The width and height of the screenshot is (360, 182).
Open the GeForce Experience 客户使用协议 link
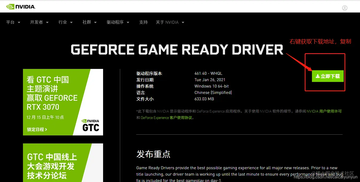pyautogui.click(x=167, y=118)
